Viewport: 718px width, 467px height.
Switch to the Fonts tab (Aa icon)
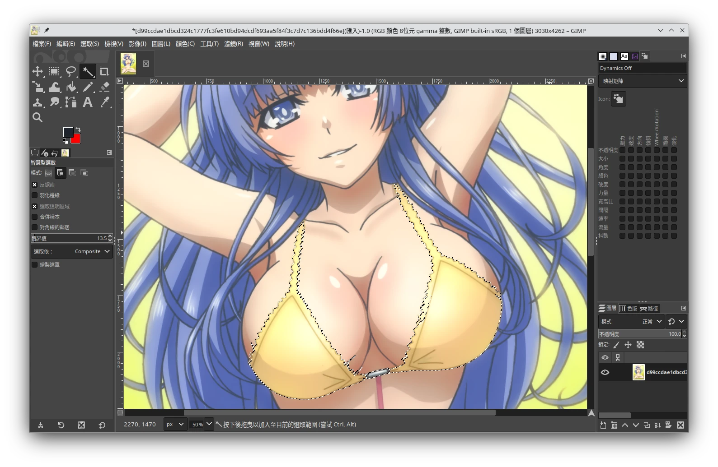point(624,56)
